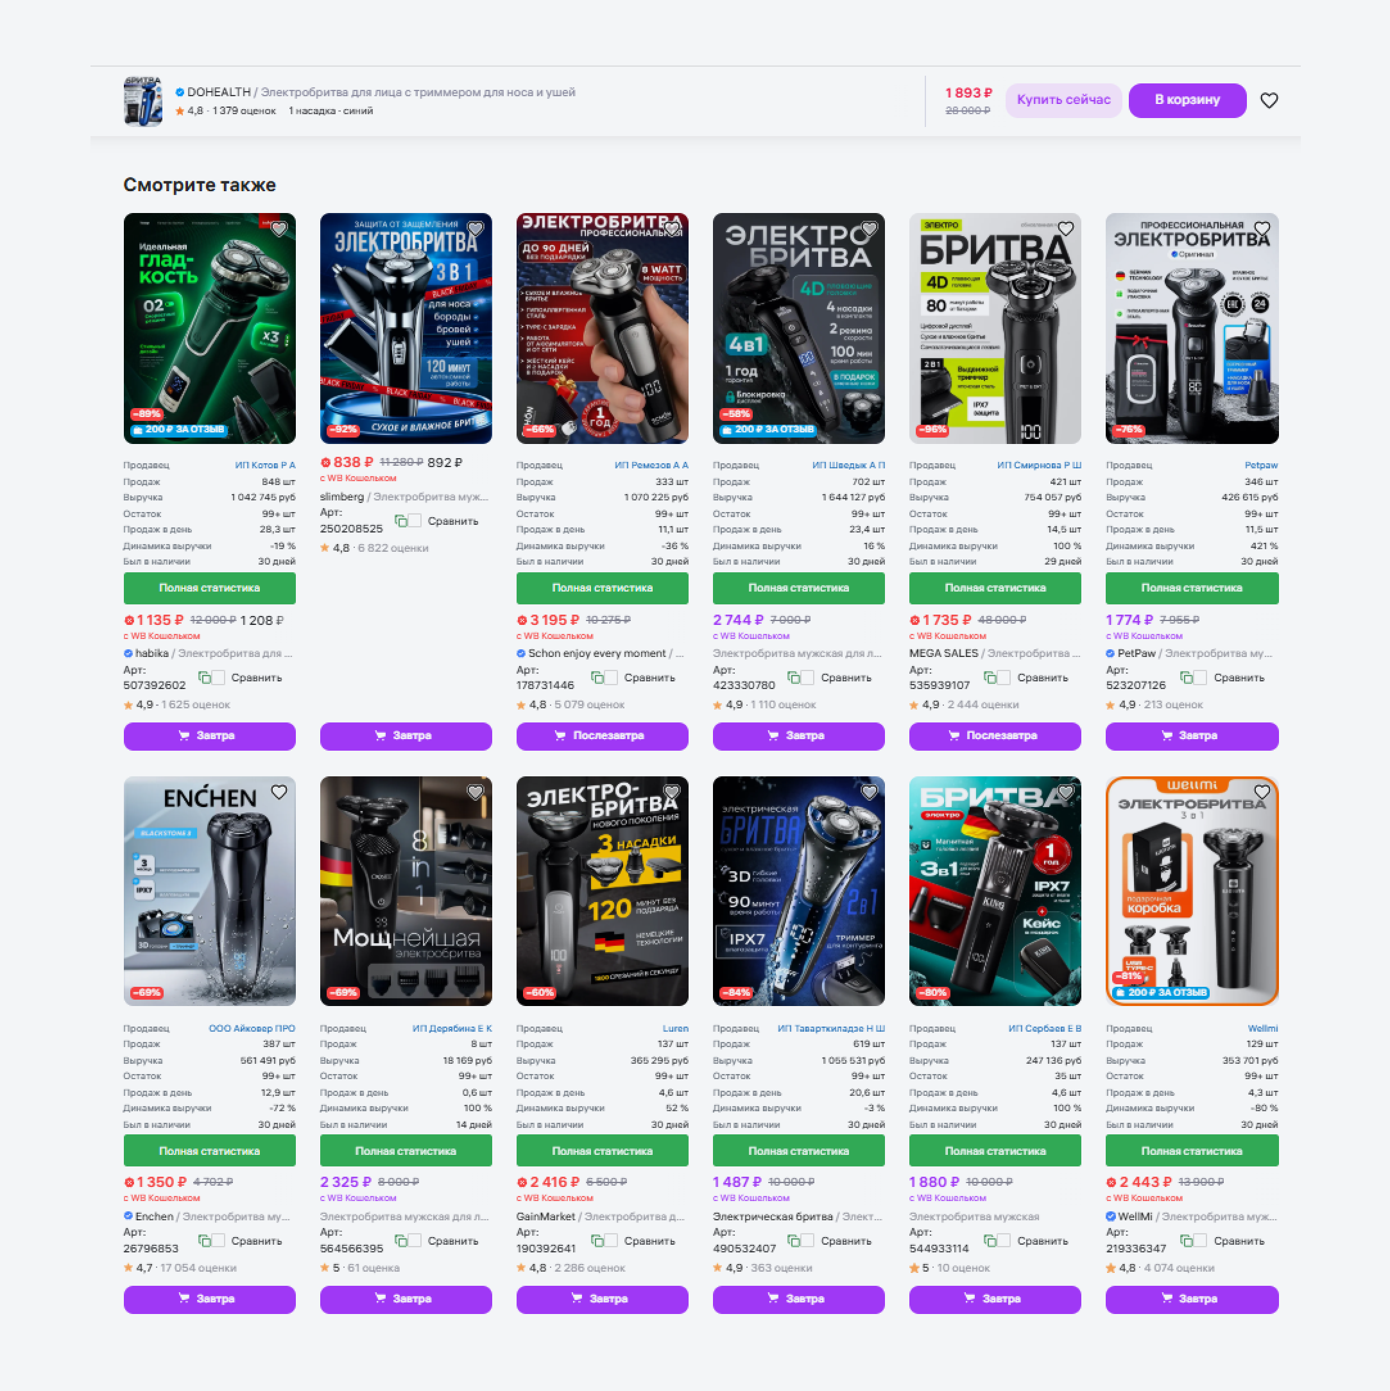Open Полная статистика for ИП Котов Р А
The height and width of the screenshot is (1391, 1390).
[209, 588]
